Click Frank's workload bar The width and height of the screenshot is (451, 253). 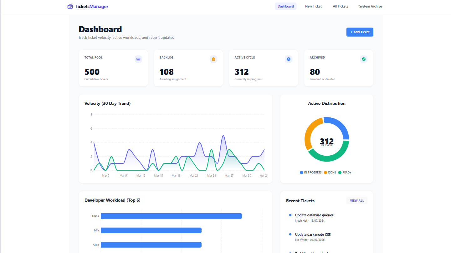pyautogui.click(x=171, y=216)
